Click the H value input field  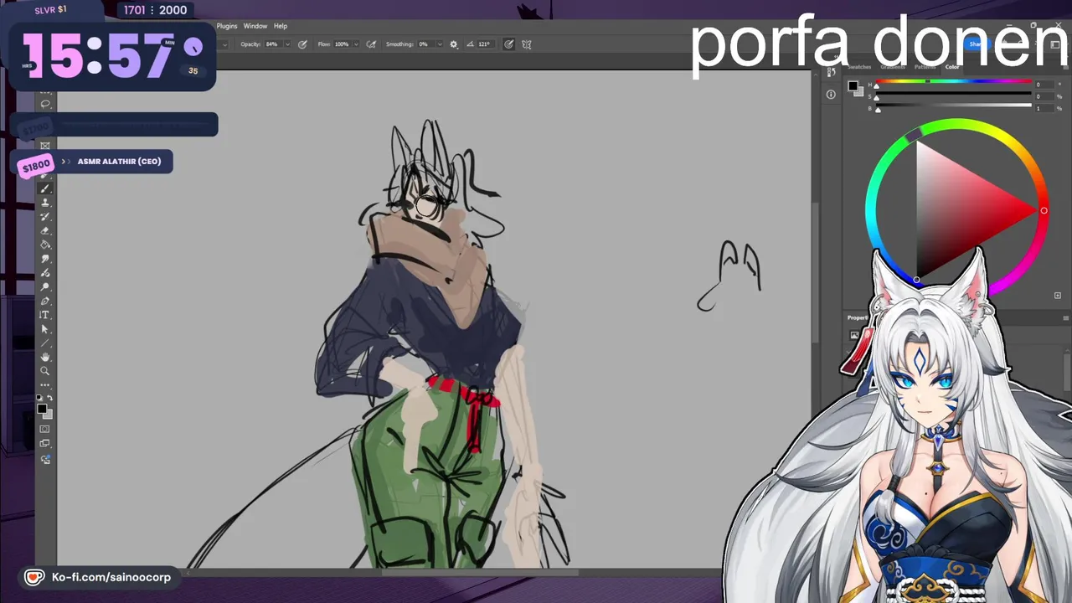[x=1044, y=85]
